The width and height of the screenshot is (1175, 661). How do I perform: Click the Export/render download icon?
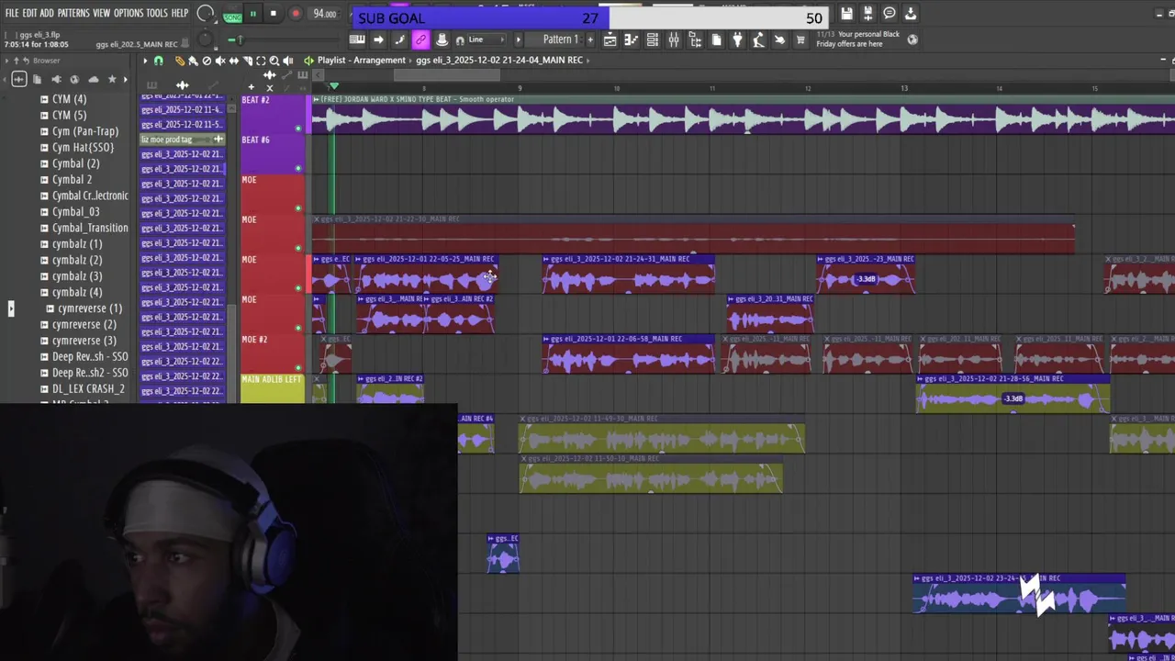pyautogui.click(x=911, y=14)
